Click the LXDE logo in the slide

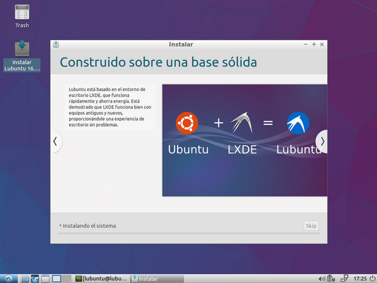click(x=242, y=123)
